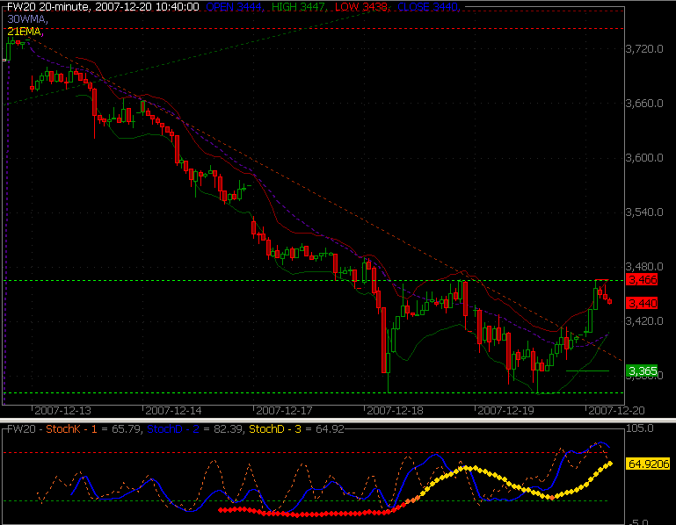Click the 2007-12-20 date marker

615,410
